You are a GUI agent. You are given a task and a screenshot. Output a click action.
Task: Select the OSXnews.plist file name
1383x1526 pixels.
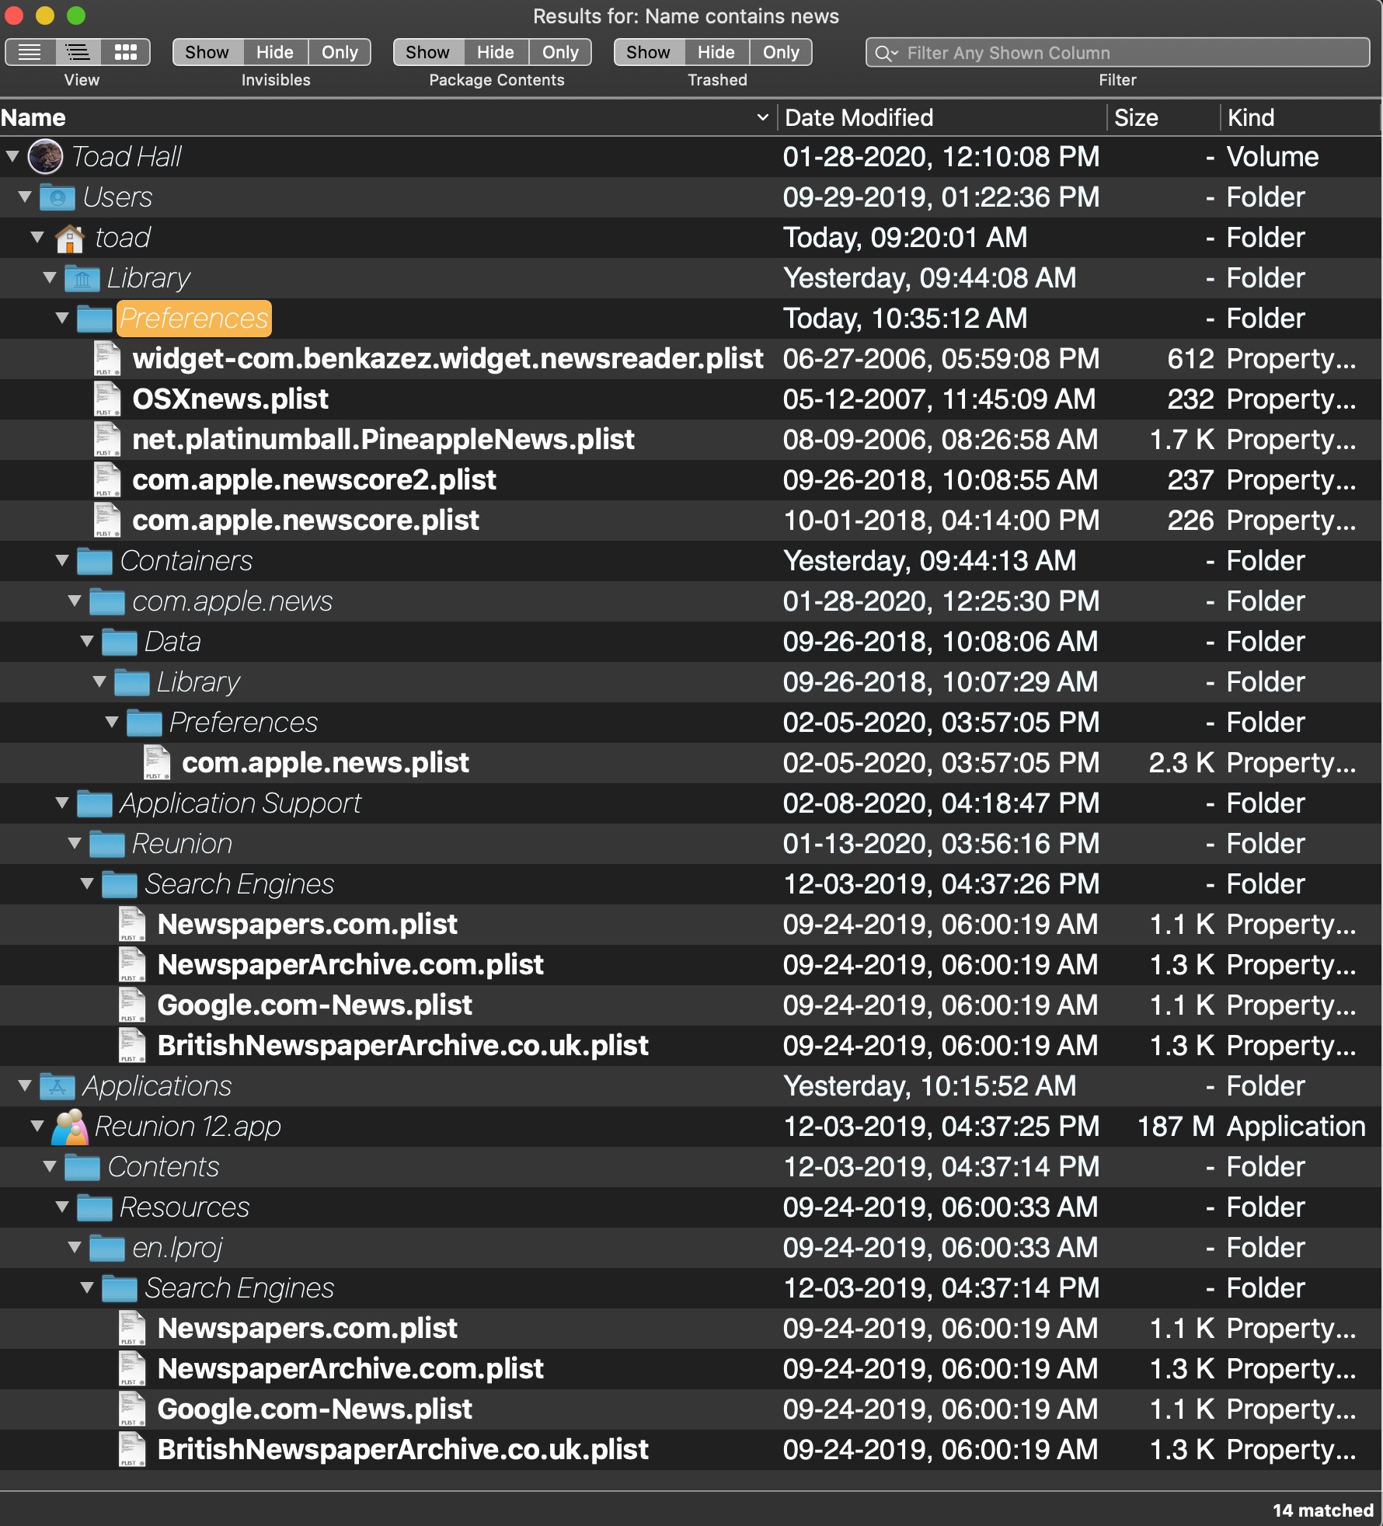(x=231, y=399)
